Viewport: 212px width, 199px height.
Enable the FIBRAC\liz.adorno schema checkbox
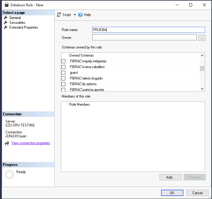(x=64, y=84)
